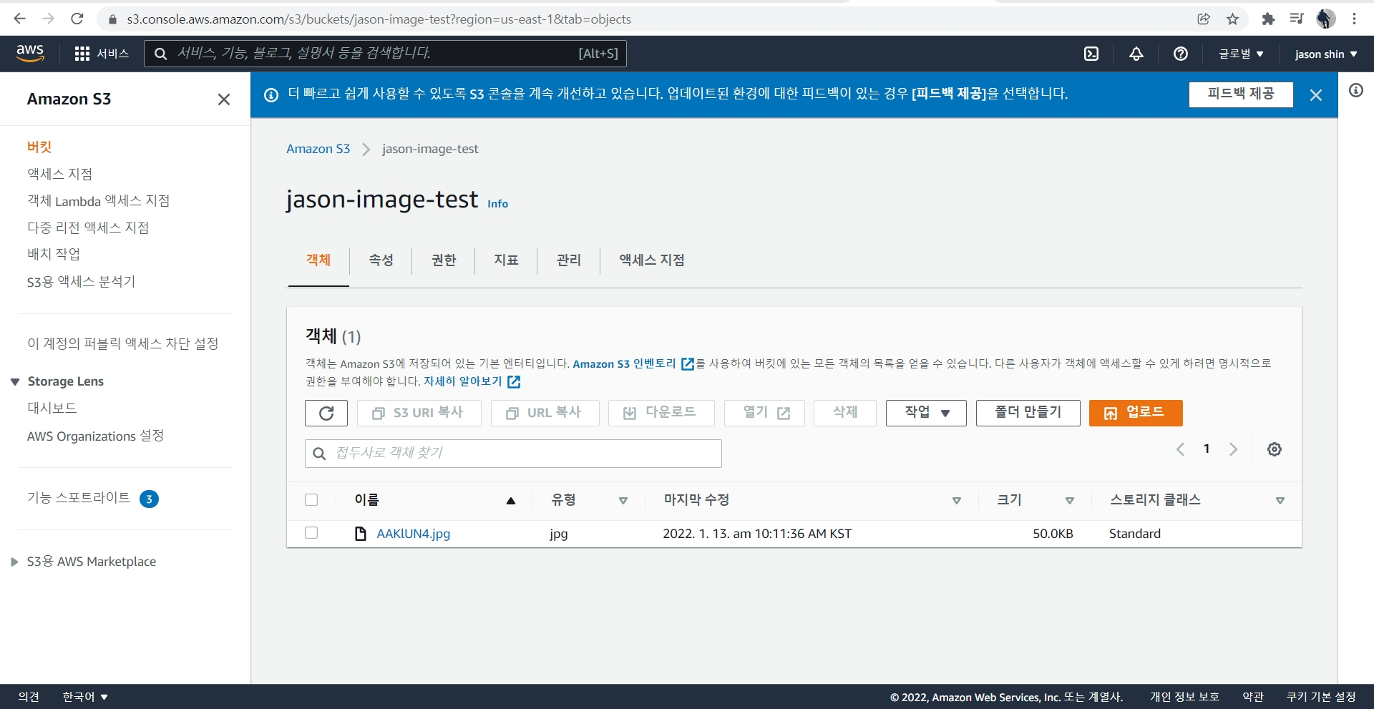
Task: Open the jason shin account dropdown
Action: 1326,54
